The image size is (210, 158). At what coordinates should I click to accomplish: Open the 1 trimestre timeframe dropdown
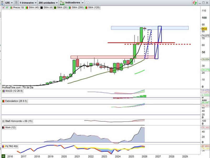[x=28, y=3]
